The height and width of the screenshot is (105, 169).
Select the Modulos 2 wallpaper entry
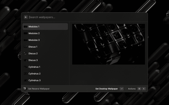click(x=45, y=33)
